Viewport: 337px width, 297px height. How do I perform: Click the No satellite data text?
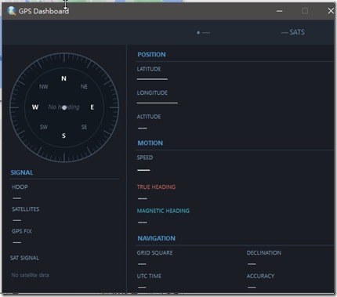coord(30,275)
